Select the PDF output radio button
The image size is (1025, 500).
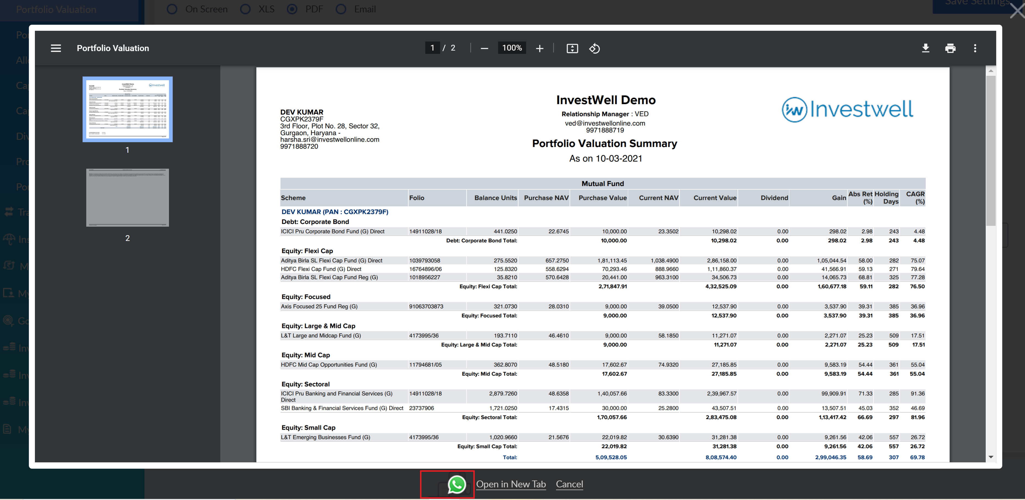tap(292, 9)
